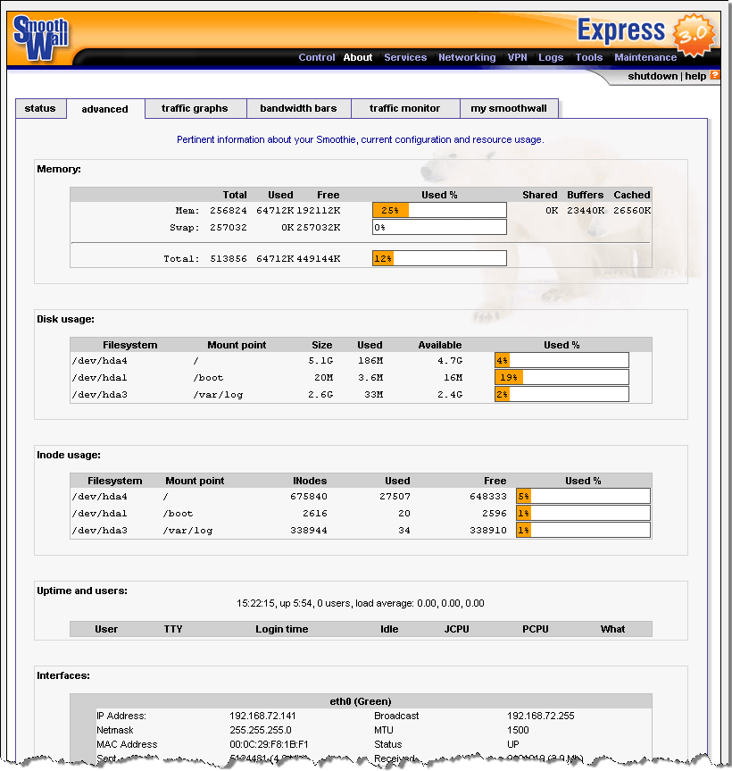Click the MAC address 00:0C:29:F8:1B:F1

click(269, 744)
